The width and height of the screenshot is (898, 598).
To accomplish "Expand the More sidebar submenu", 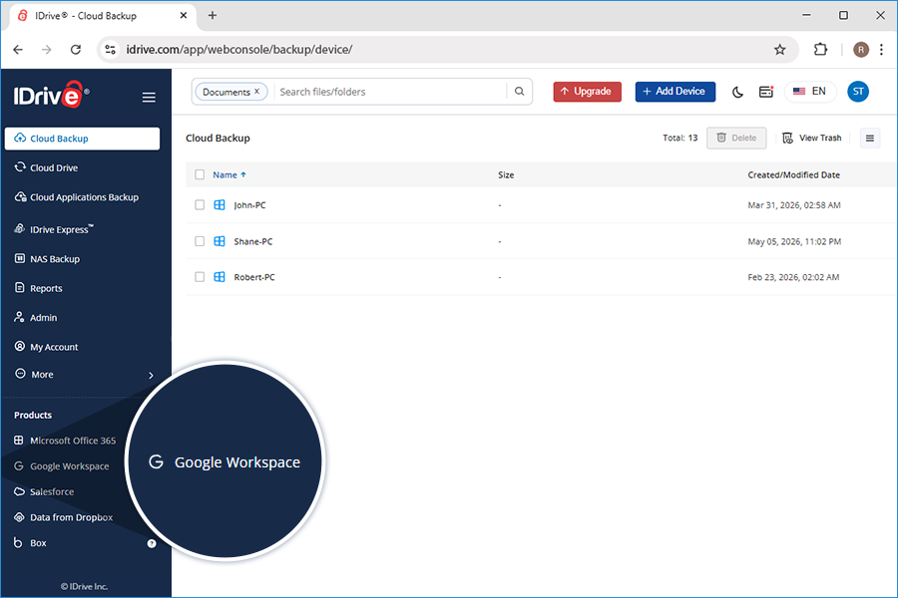I will coord(152,376).
